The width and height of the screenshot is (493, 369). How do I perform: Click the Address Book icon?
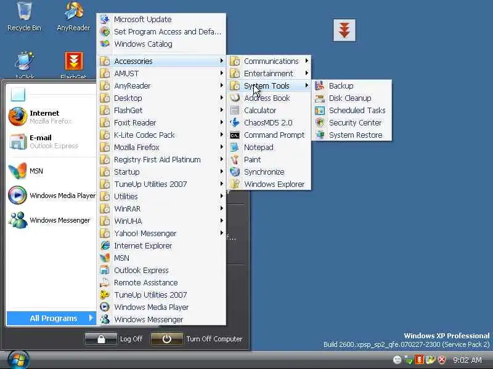[x=235, y=98]
